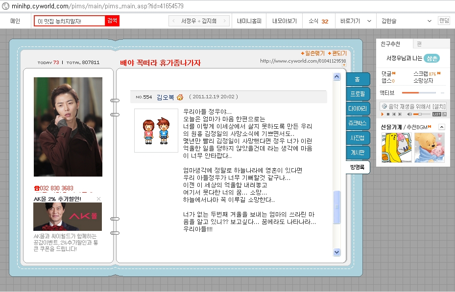
Task: Mute the music player speaker icon
Action: point(409,114)
